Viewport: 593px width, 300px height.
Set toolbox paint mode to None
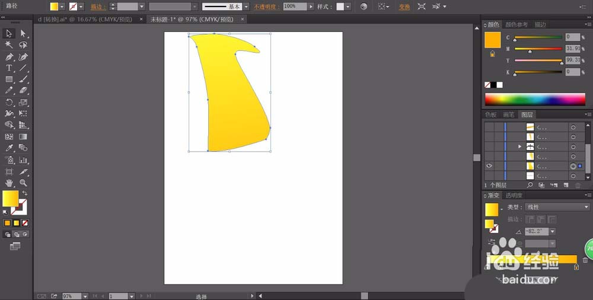tap(25, 223)
